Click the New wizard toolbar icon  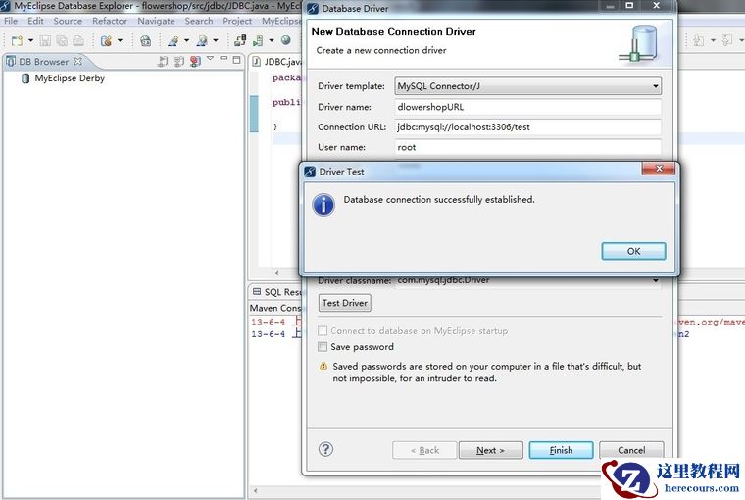17,41
